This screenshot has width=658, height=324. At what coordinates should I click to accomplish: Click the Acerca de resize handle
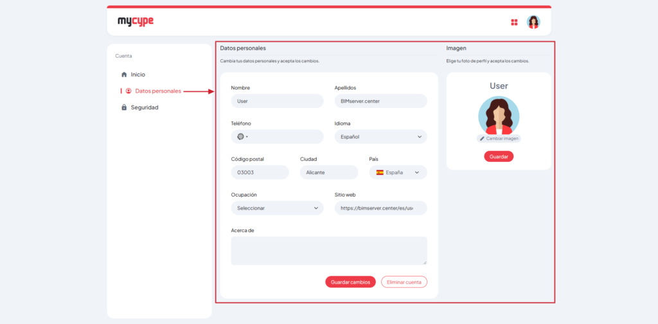click(424, 262)
